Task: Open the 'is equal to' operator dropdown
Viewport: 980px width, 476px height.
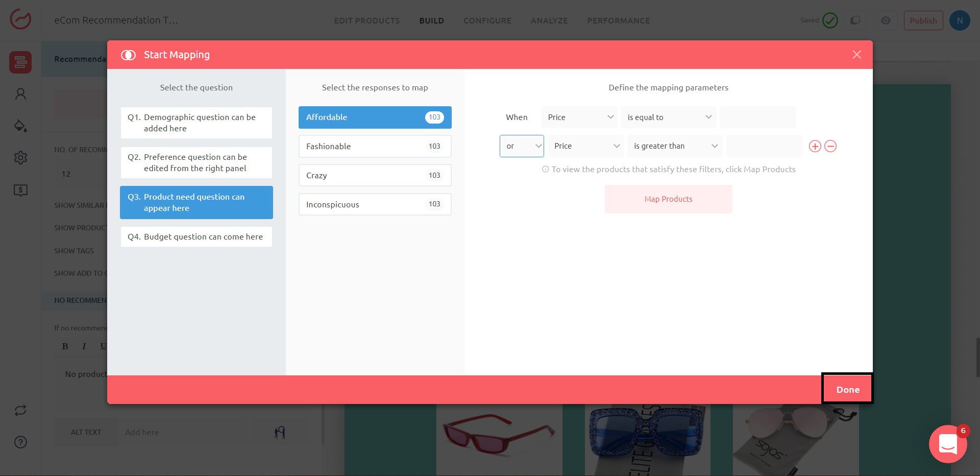Action: coord(669,117)
